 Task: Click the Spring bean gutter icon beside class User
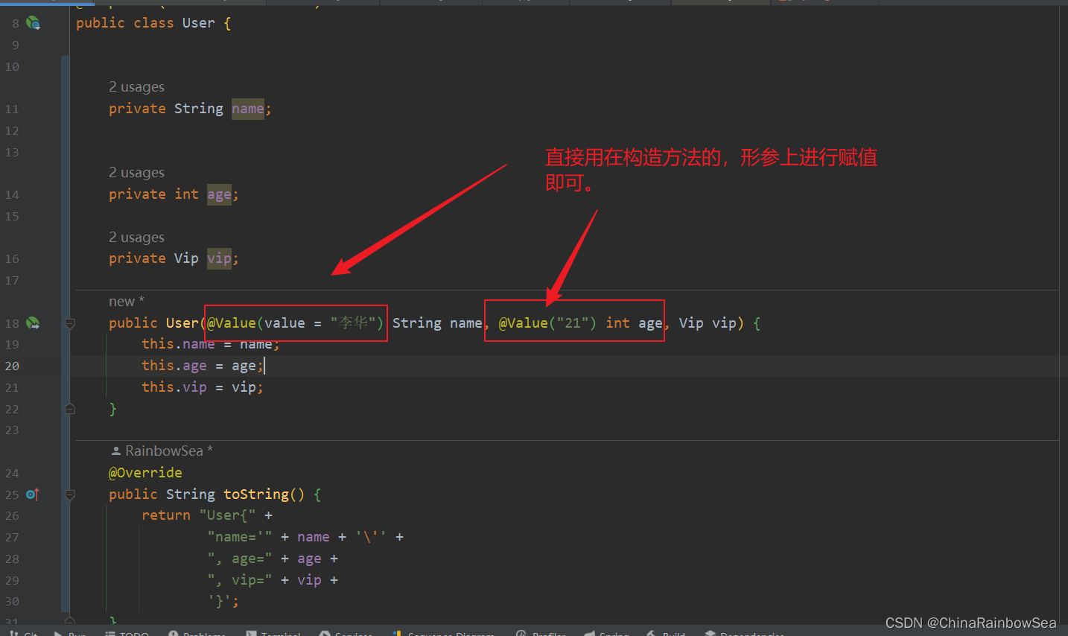tap(33, 23)
